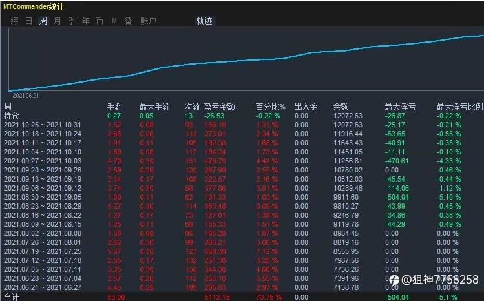Select week row 2021.07.05 ~ 2021.07.11
484x301 pixels.
242,269
